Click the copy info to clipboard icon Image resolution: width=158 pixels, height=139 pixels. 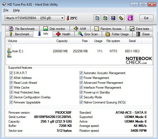(x=97, y=18)
